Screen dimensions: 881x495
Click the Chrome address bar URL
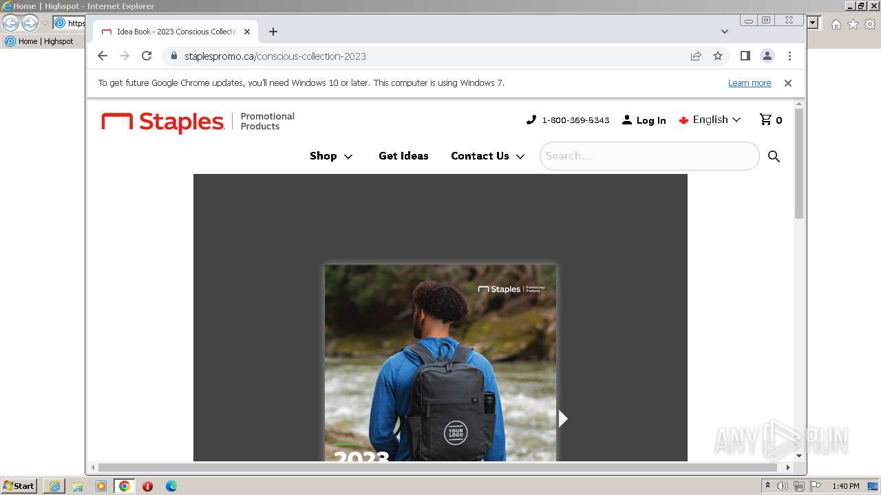[x=275, y=56]
